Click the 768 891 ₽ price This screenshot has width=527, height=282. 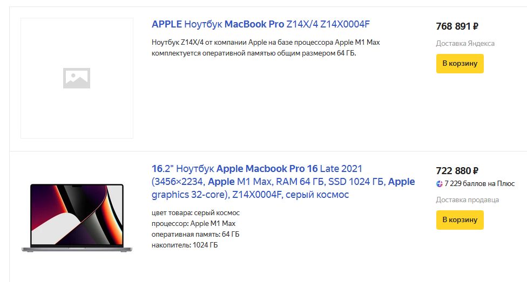(457, 26)
